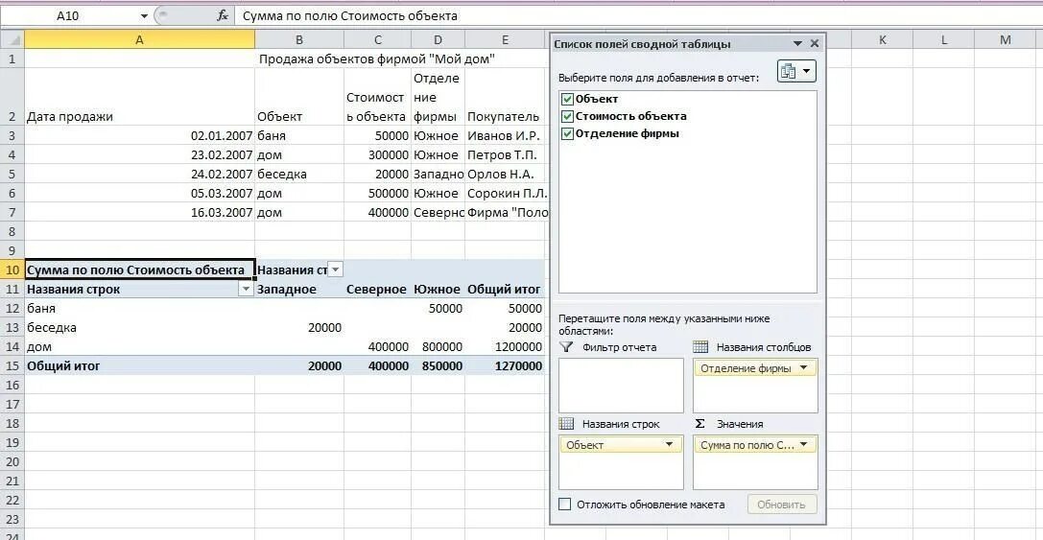Select row 1 header
Screen dimensions: 1043x540
[x=12, y=59]
